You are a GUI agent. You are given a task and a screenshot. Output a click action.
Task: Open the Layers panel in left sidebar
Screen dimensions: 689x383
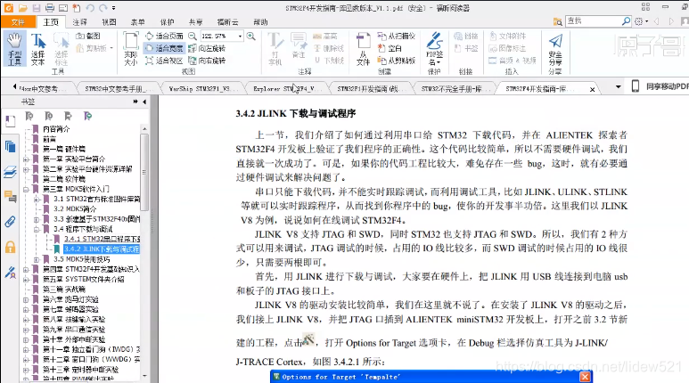(x=10, y=172)
